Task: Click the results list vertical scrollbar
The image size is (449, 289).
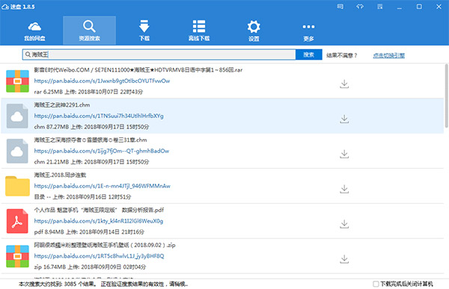Action: (x=447, y=96)
